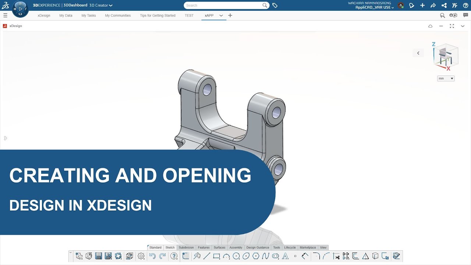Select the Polygon sketch tool
Viewport: 471px width, 265px height.
pyautogui.click(x=256, y=256)
